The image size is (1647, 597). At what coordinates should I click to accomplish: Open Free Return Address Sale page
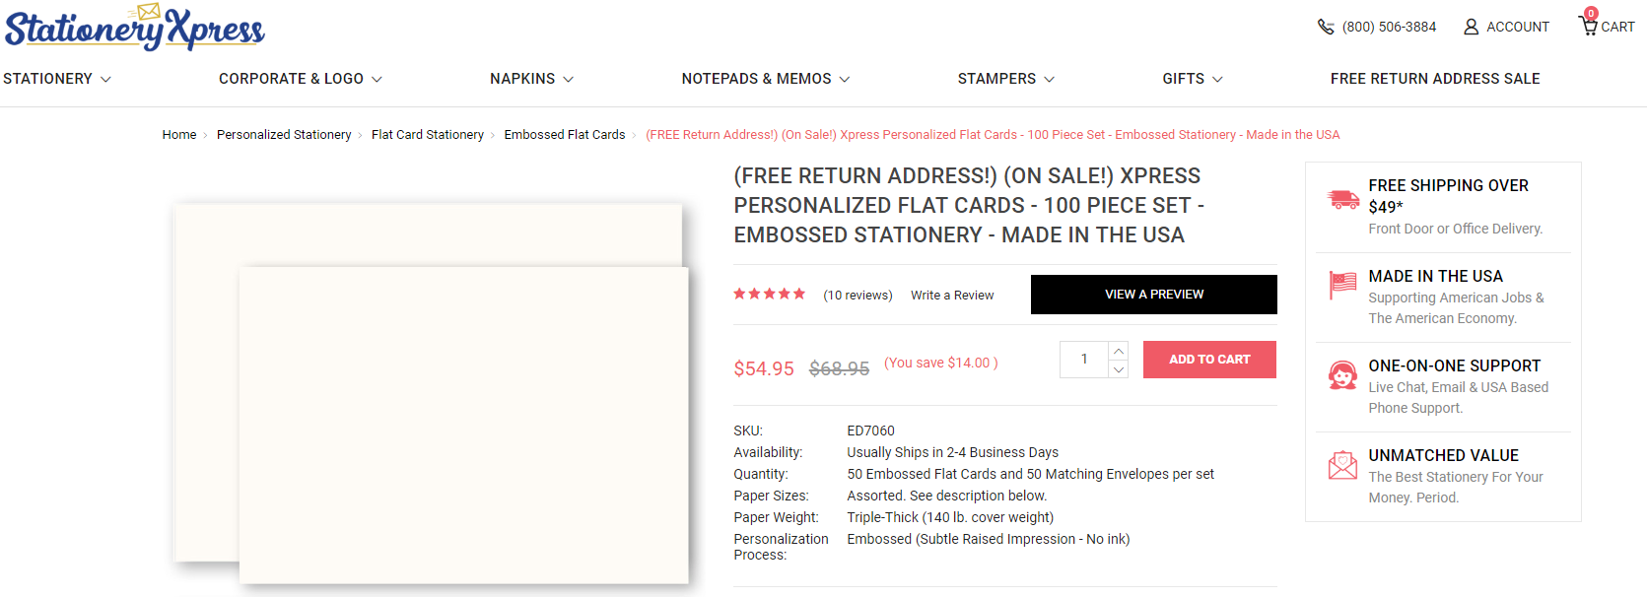[x=1435, y=79]
